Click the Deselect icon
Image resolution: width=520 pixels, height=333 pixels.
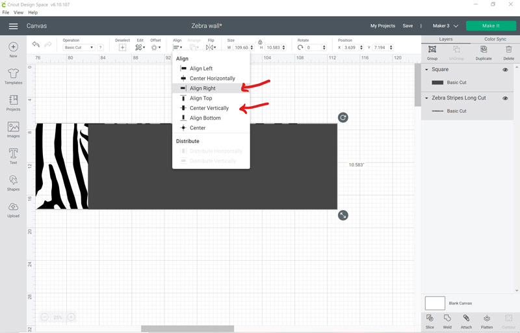coord(122,47)
